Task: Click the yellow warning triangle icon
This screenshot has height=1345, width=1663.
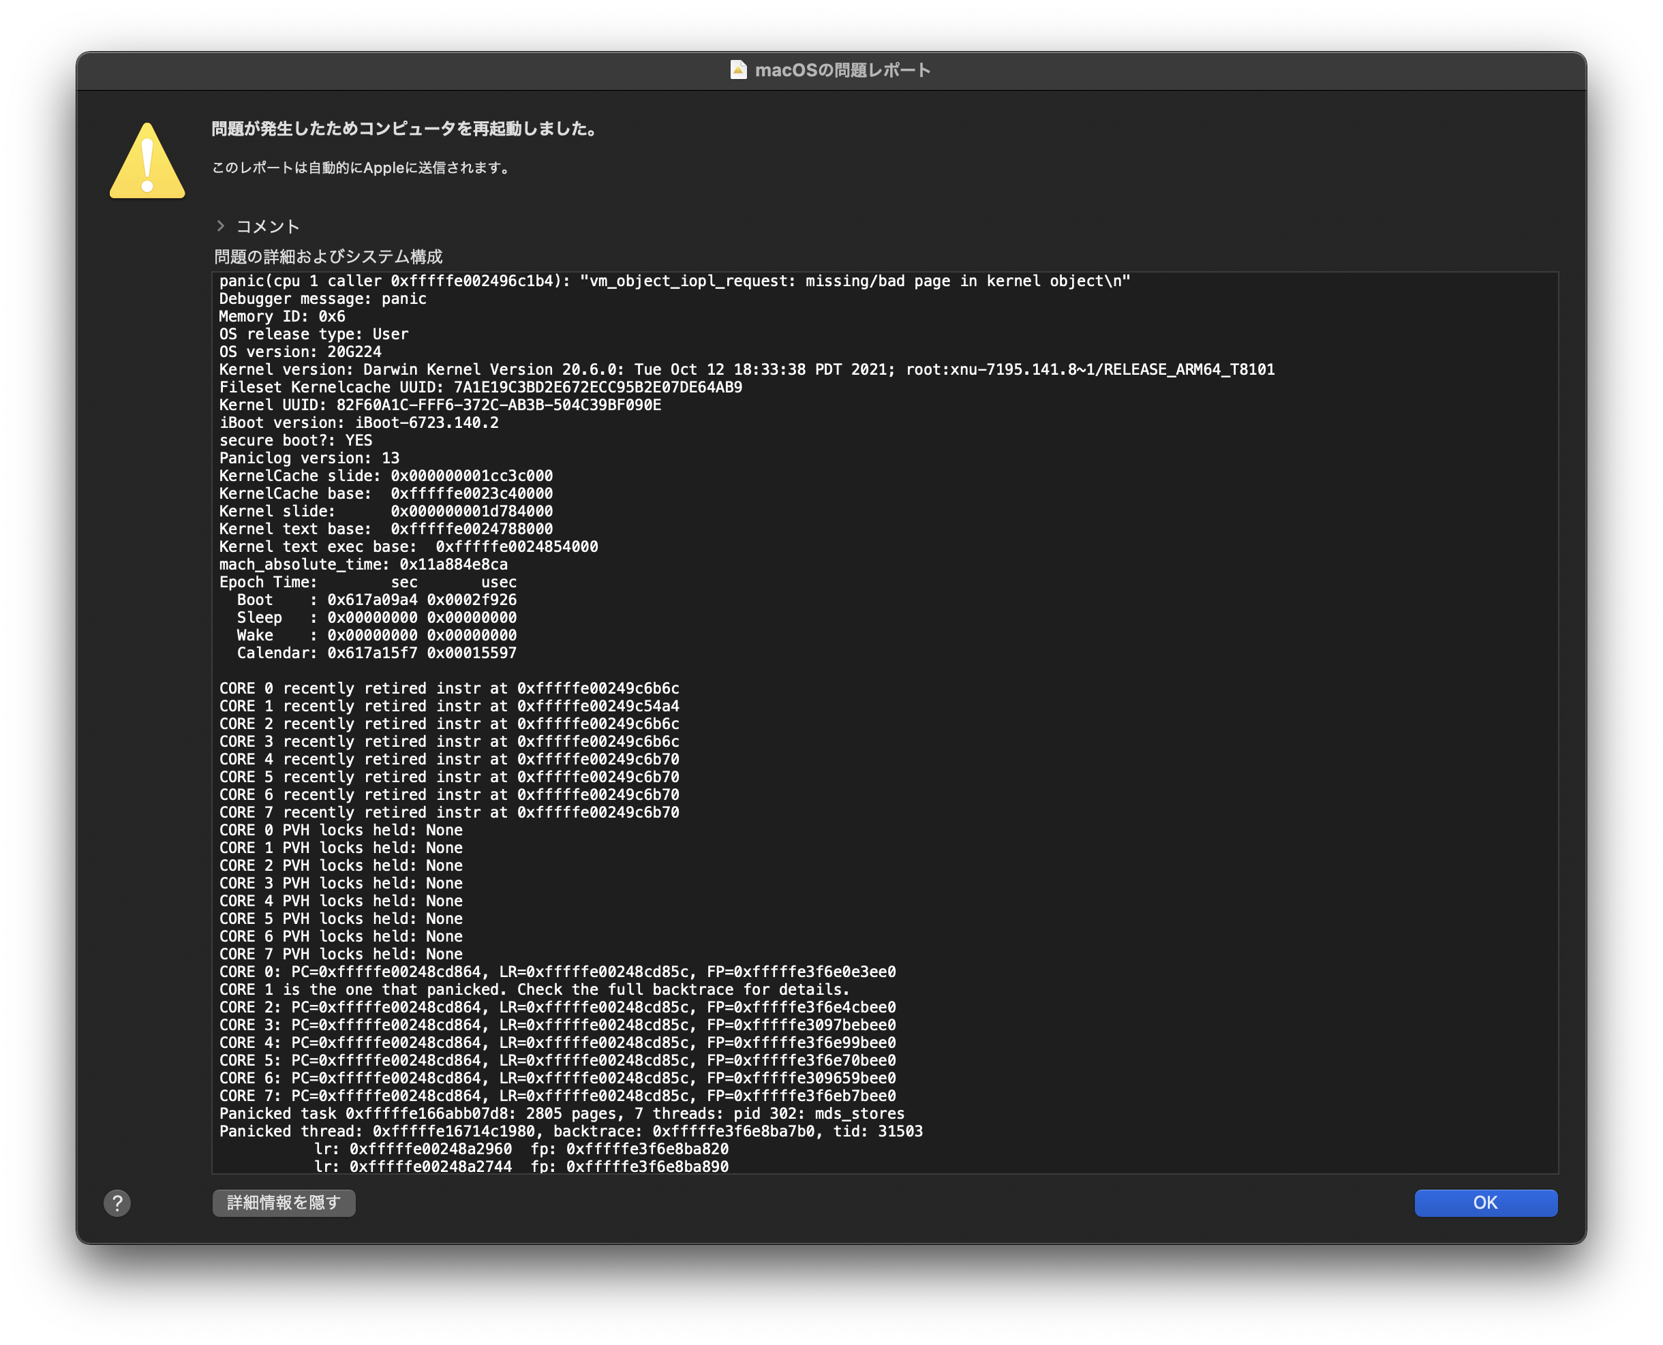Action: [147, 162]
